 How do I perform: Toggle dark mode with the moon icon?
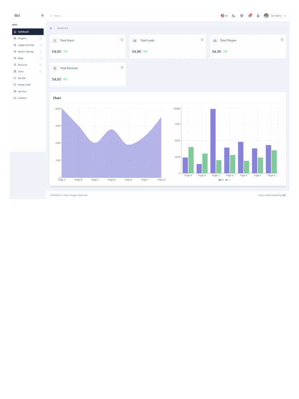(x=234, y=16)
